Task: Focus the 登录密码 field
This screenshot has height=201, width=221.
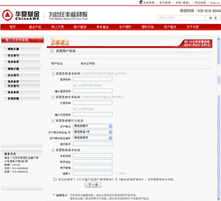Action: pyautogui.click(x=93, y=79)
